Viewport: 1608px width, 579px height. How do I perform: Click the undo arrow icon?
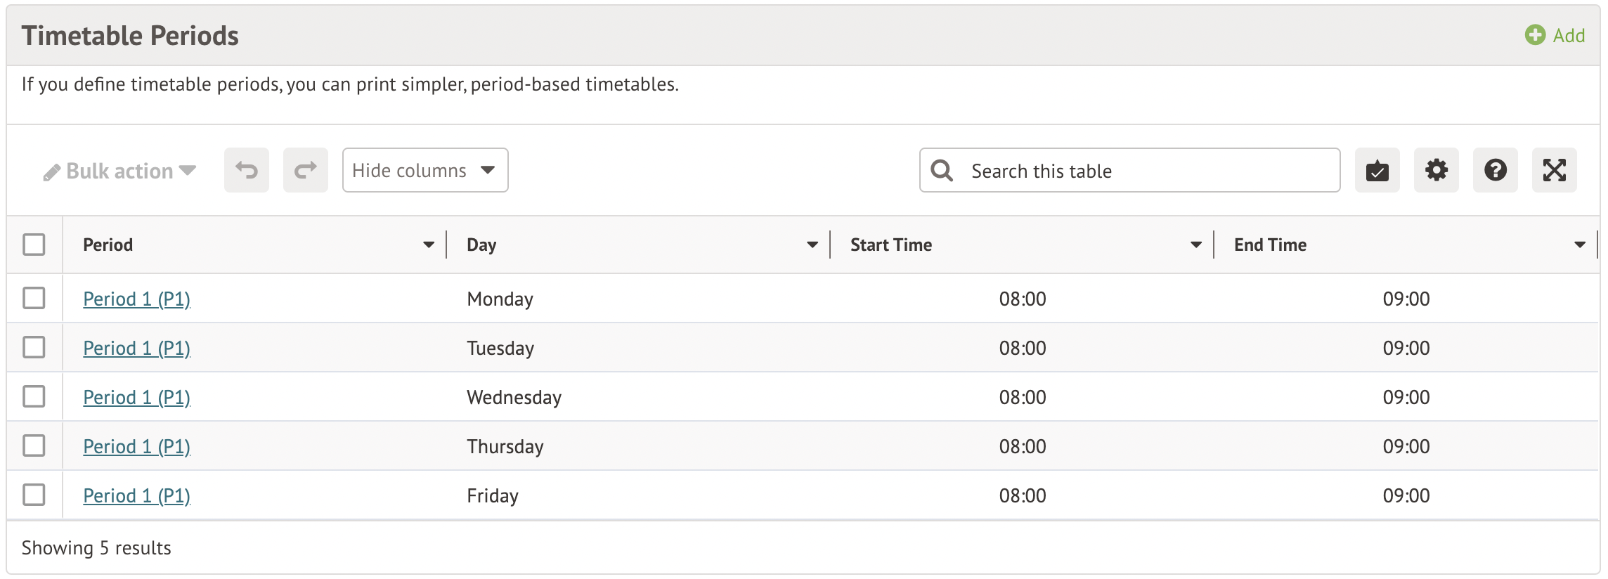tap(247, 170)
